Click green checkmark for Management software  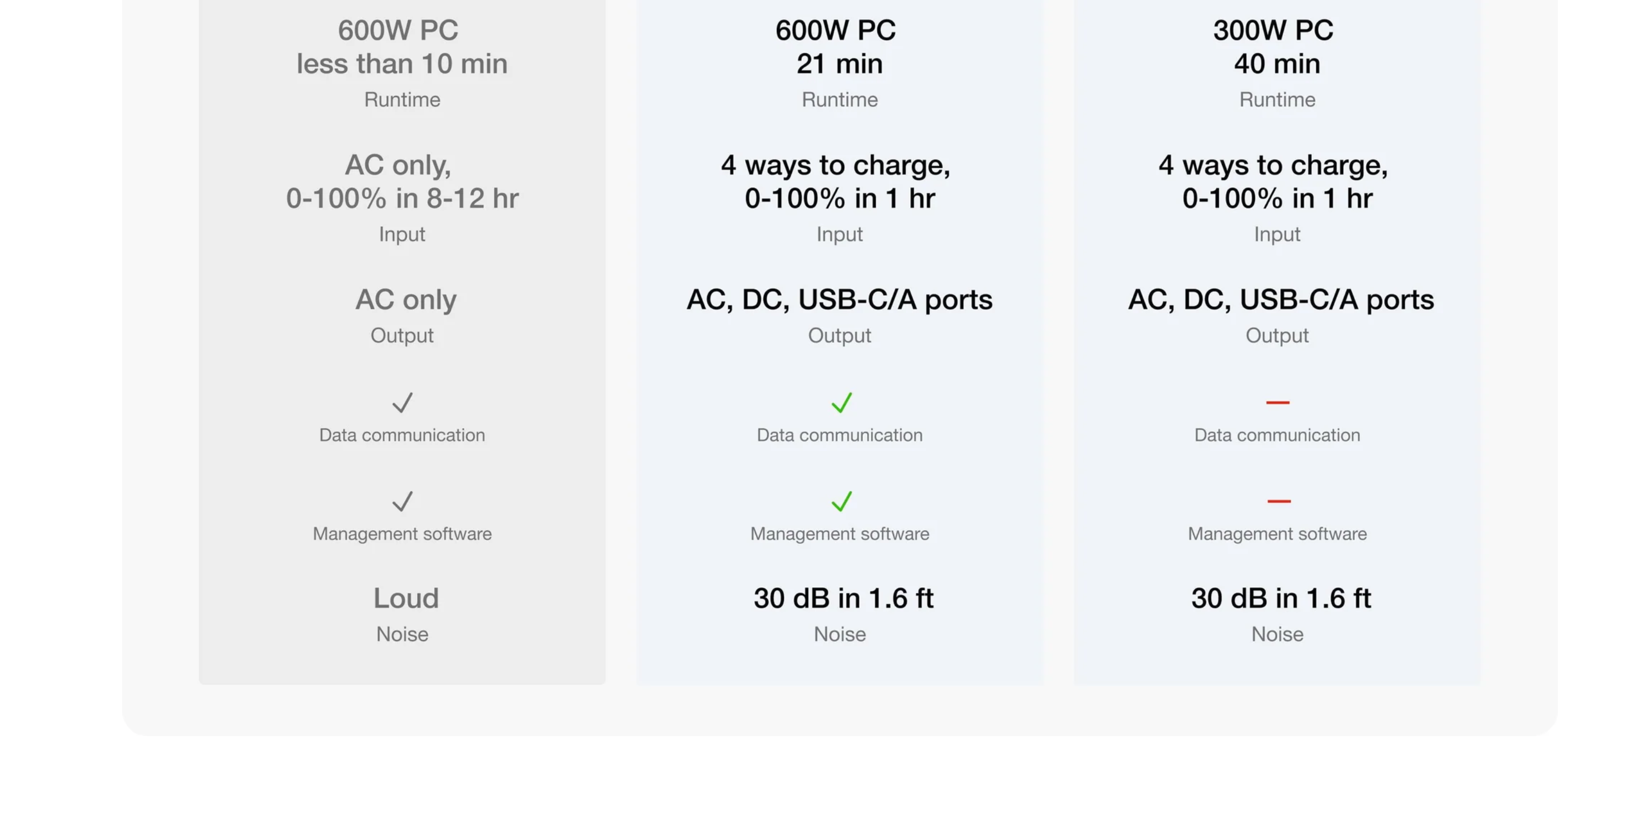coord(842,501)
